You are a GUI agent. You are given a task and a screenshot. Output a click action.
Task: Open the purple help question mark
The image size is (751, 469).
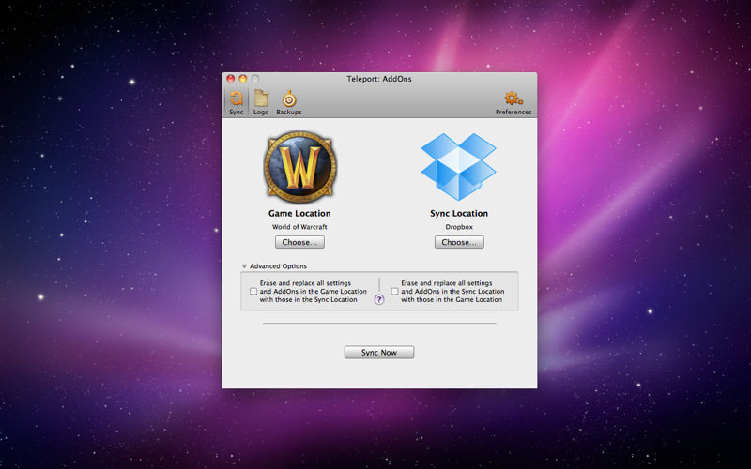click(379, 299)
